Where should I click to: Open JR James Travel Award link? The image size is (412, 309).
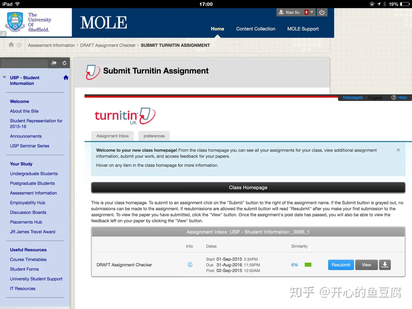33,232
